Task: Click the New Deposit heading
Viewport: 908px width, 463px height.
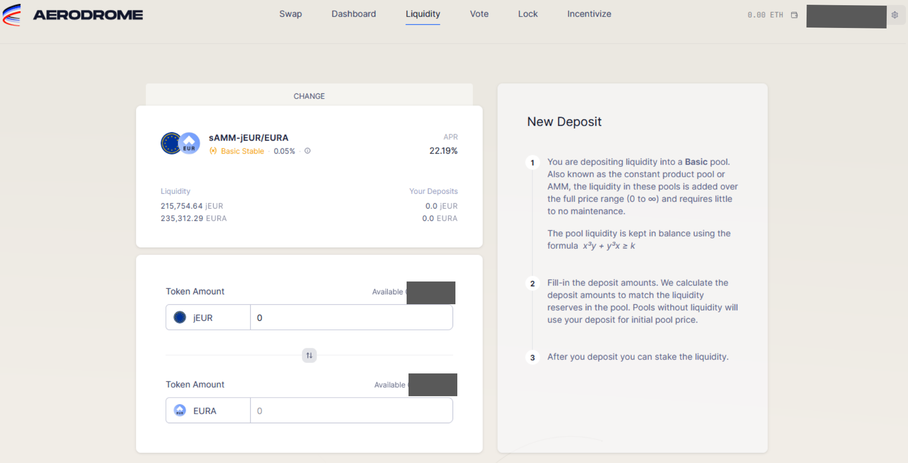Action: coord(564,122)
